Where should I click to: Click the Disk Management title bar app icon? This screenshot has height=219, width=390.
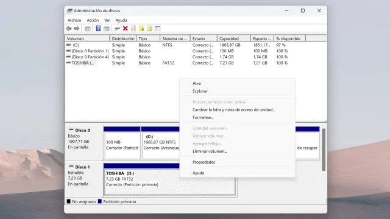pos(69,11)
